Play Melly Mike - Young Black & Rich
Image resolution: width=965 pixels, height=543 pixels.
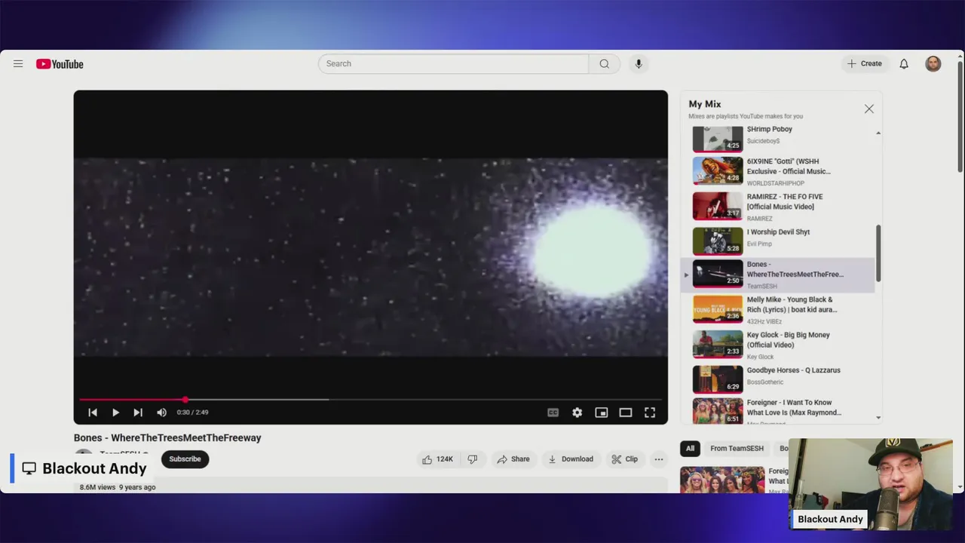point(779,309)
